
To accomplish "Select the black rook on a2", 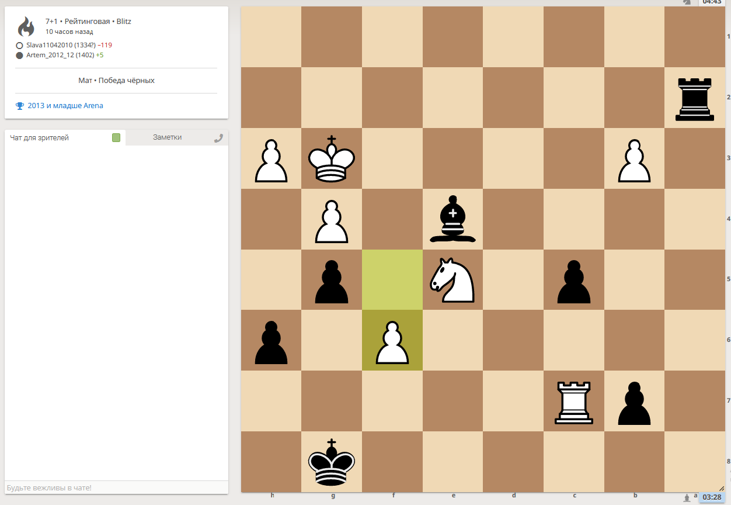I will (694, 98).
